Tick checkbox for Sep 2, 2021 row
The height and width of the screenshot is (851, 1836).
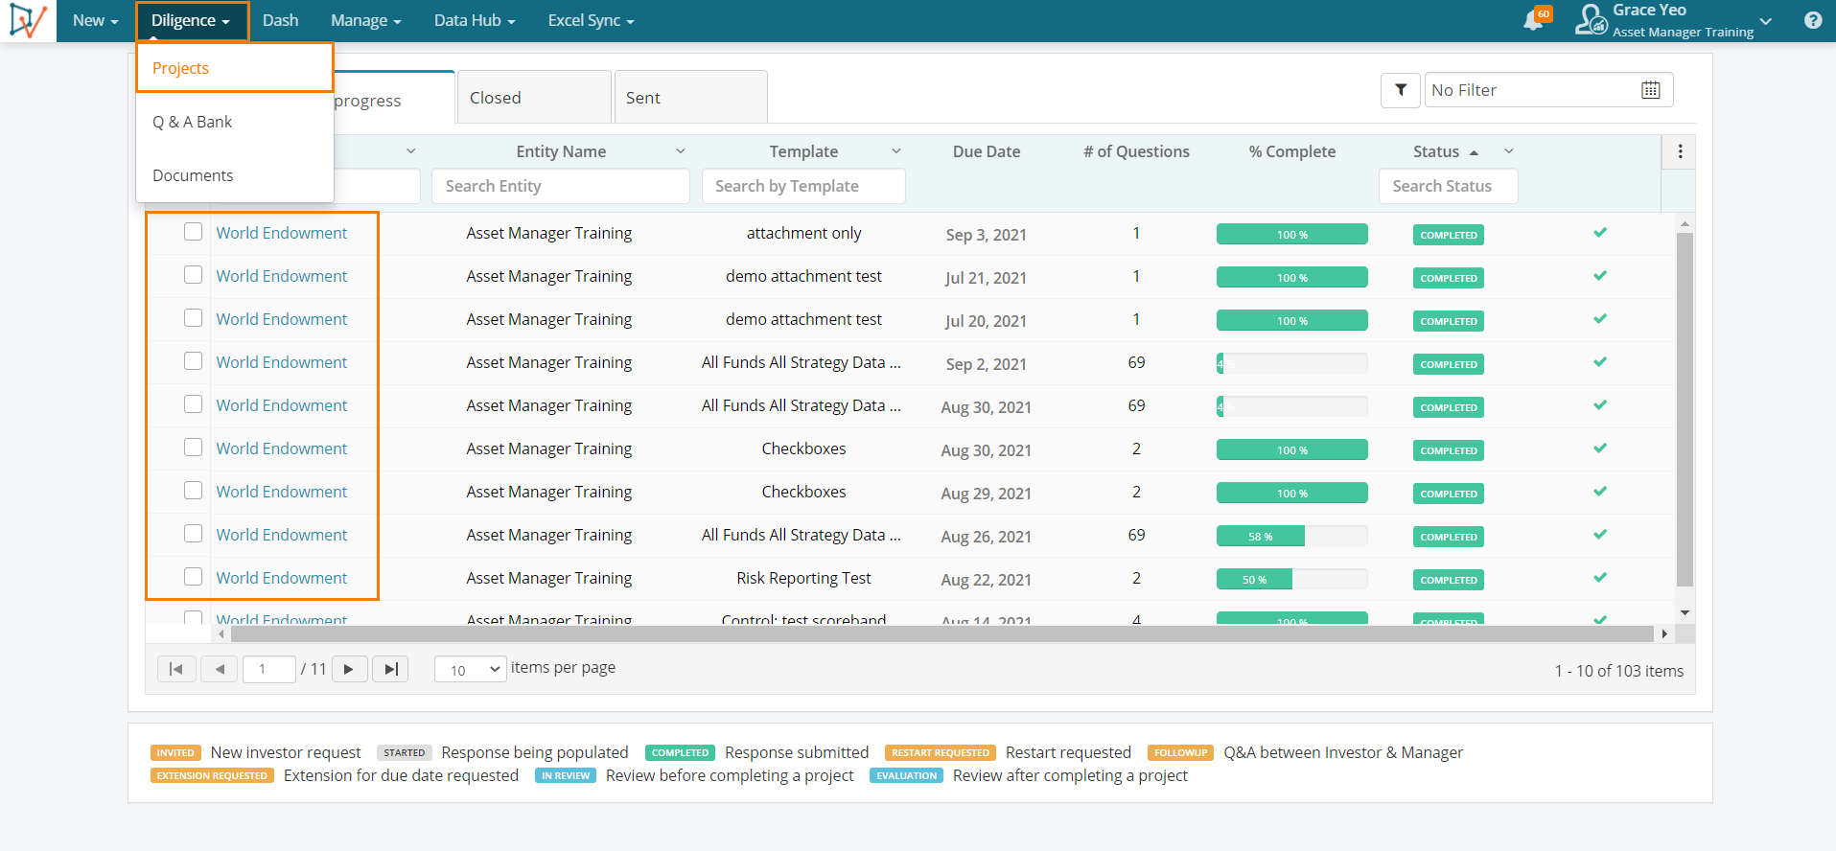point(194,361)
